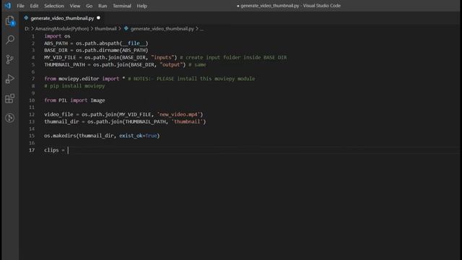Click the window title 'Visual Studio Code'

pos(321,6)
